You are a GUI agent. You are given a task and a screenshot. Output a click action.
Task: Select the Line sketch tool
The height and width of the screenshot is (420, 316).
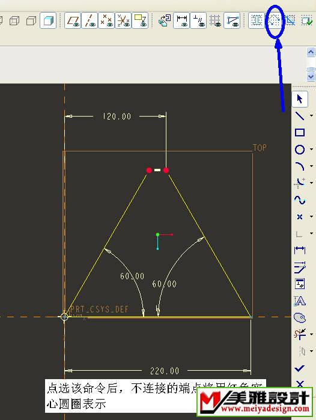[x=300, y=116]
